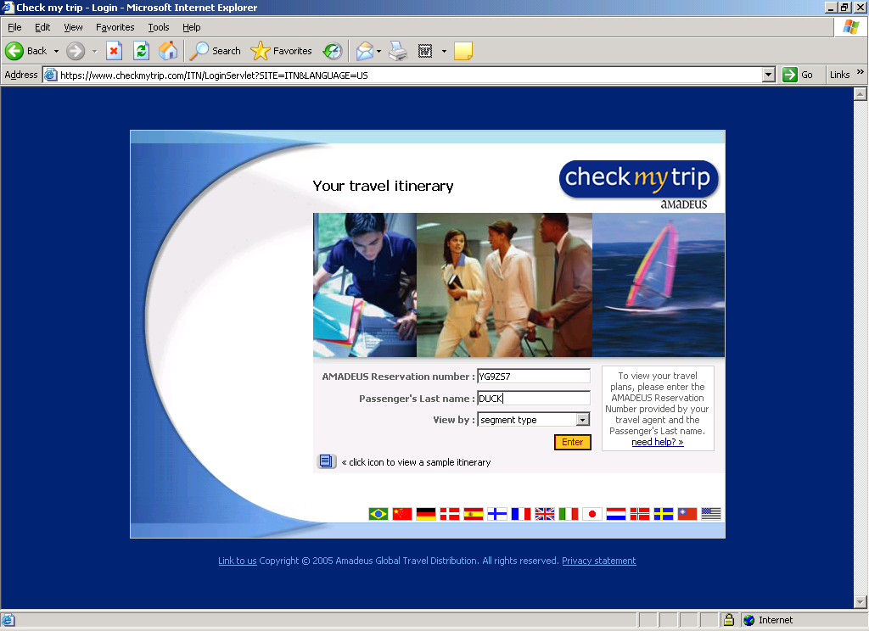Open the Favorites star toolbar button
The width and height of the screenshot is (869, 631).
(281, 51)
